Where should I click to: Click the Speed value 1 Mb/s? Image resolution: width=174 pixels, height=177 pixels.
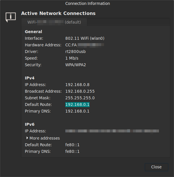[x=72, y=58]
